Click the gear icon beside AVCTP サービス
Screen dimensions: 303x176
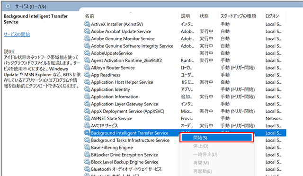(87, 125)
